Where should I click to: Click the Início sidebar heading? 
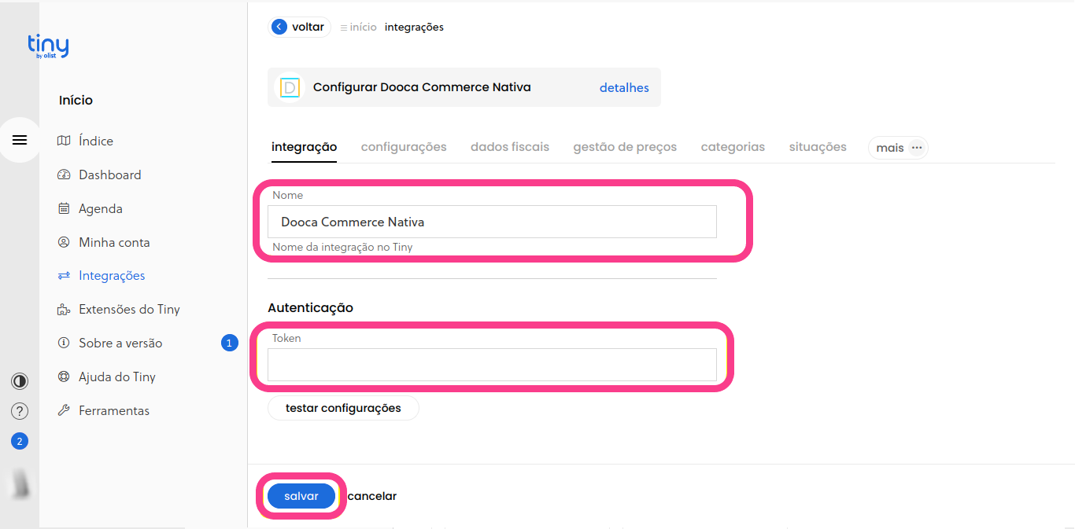point(76,100)
